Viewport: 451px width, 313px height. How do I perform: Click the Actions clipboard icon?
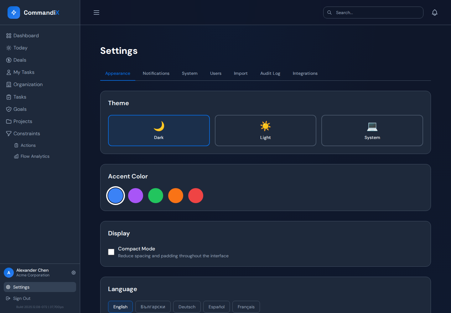pos(16,145)
